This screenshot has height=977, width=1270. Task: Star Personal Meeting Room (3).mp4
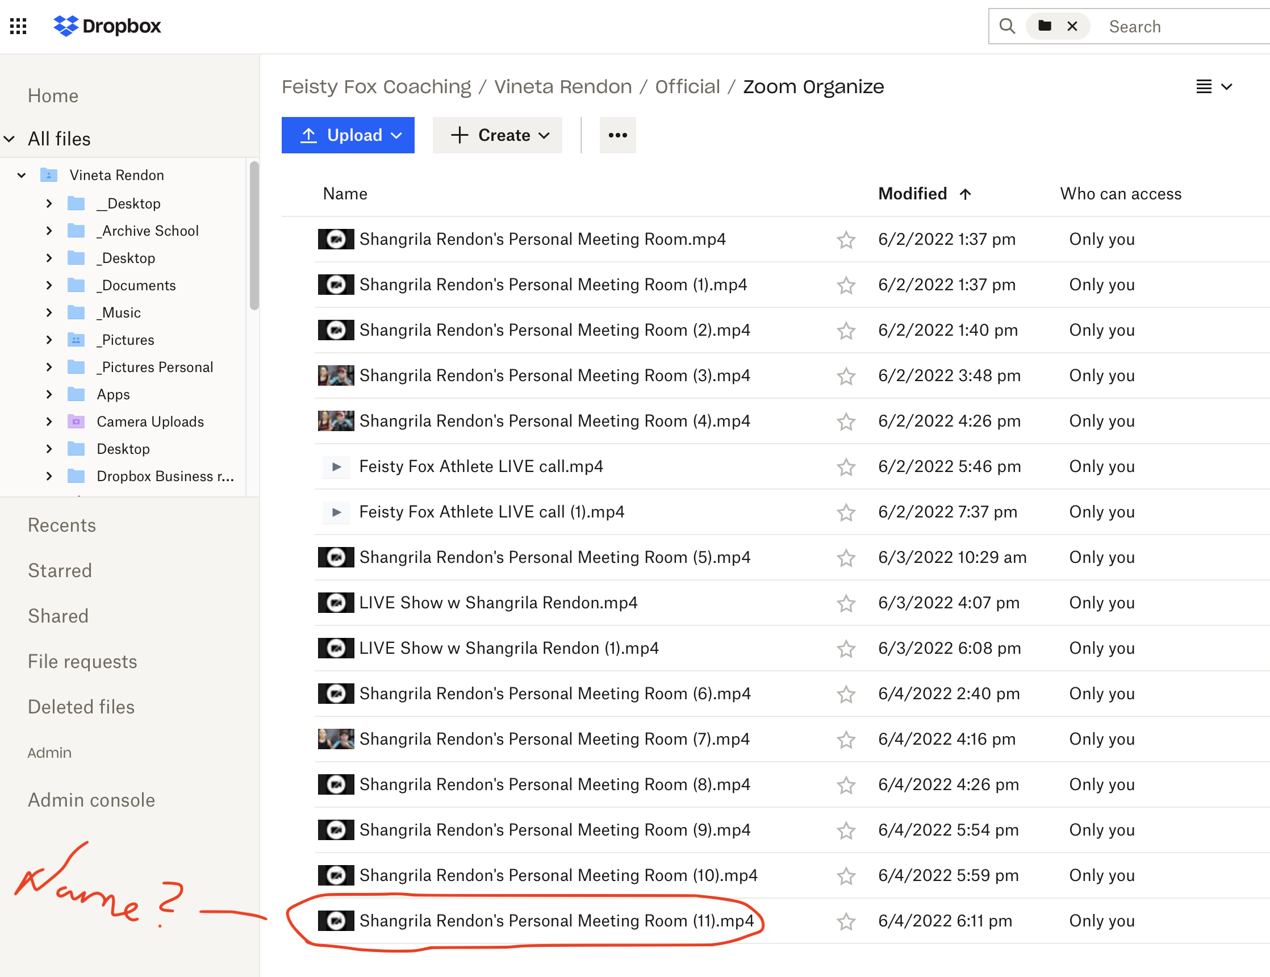coord(846,375)
